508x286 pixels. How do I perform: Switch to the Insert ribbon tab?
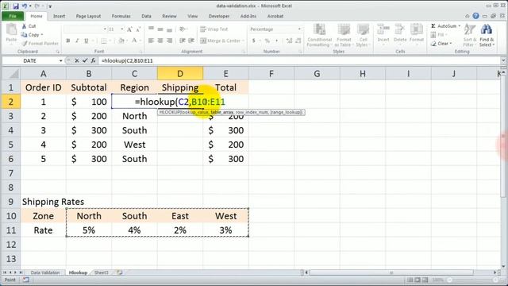pyautogui.click(x=59, y=16)
